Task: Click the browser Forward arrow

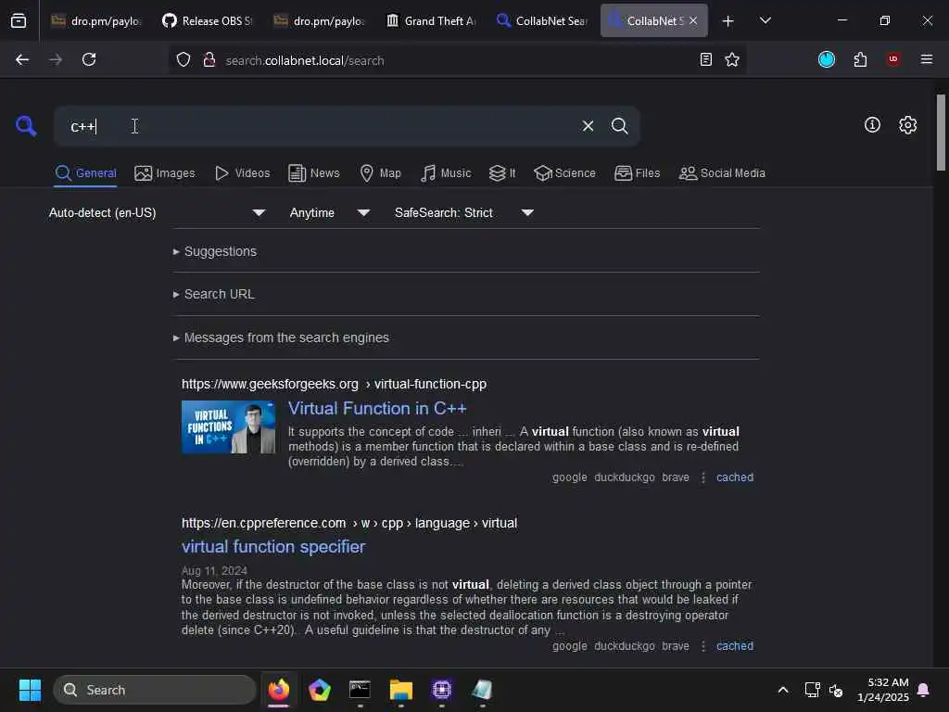Action: click(56, 59)
